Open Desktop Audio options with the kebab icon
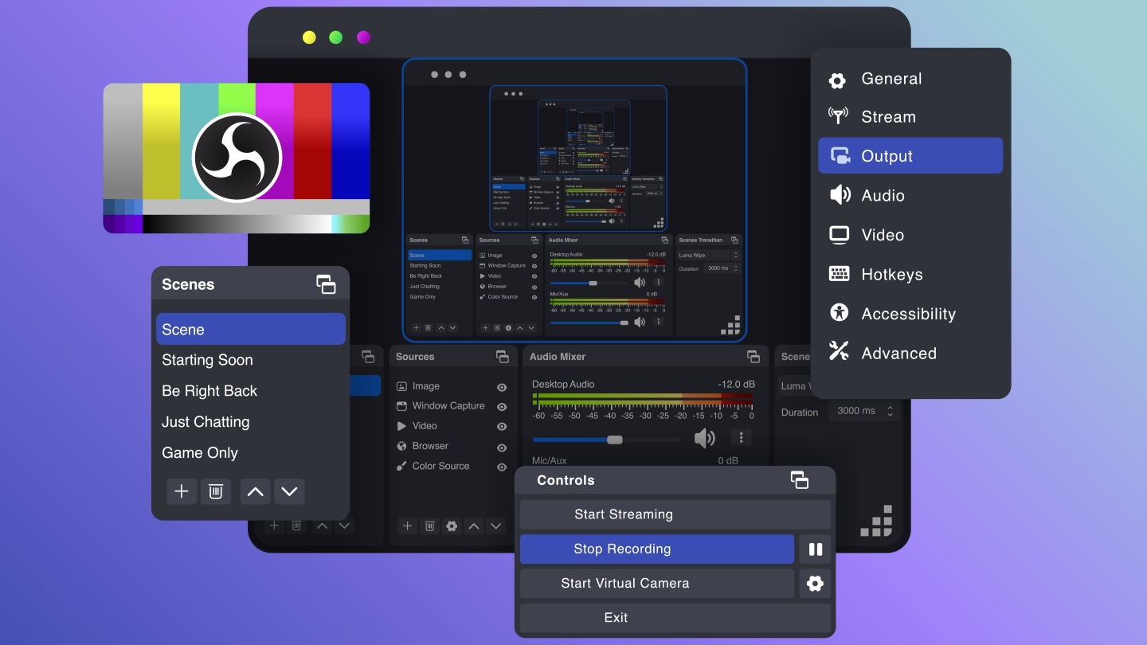The width and height of the screenshot is (1147, 645). [741, 437]
